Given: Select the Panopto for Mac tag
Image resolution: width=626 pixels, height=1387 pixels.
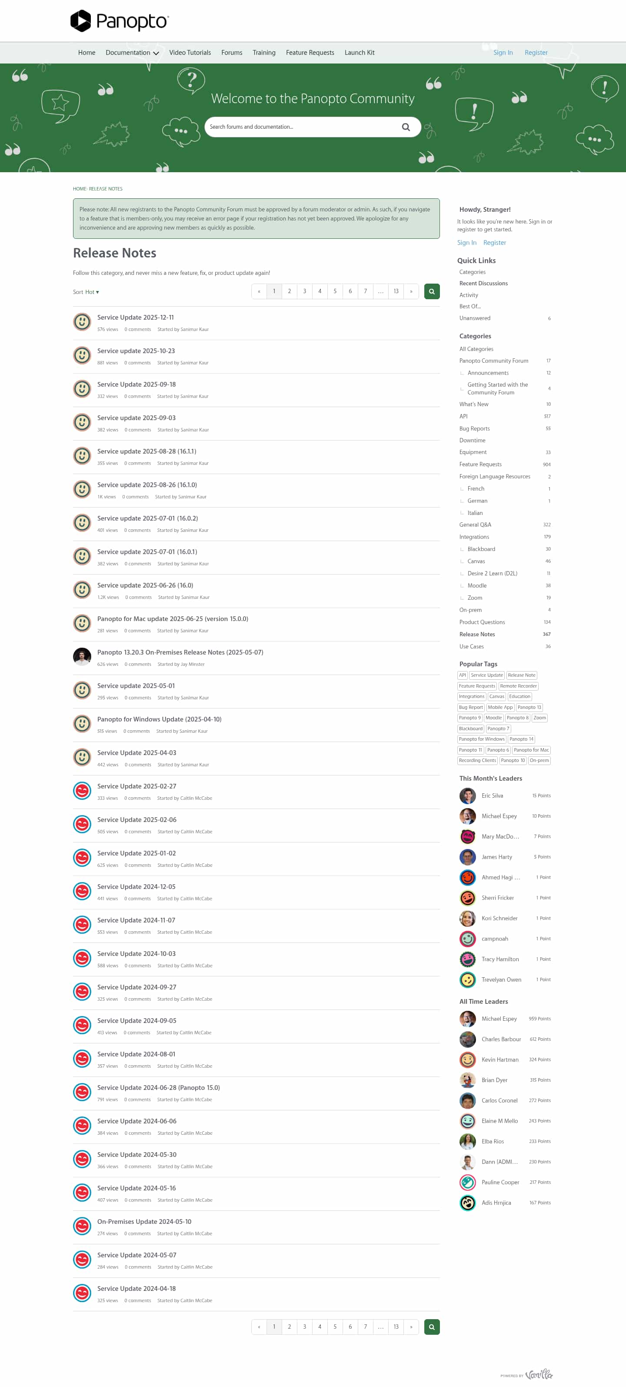Looking at the screenshot, I should pos(531,750).
